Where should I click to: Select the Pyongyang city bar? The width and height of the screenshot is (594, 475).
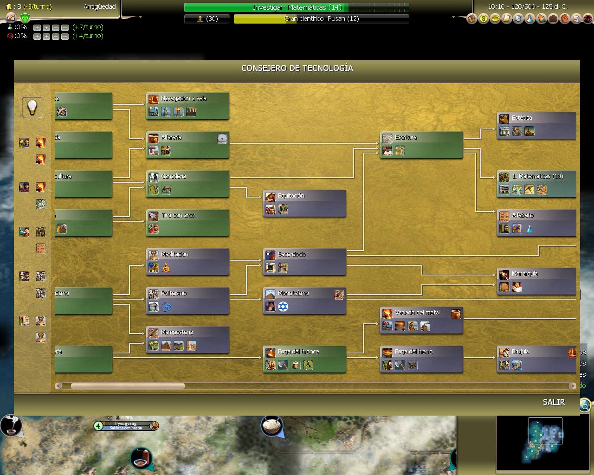126,425
